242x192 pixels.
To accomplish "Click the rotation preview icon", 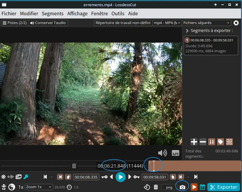I will pyautogui.click(x=147, y=187).
